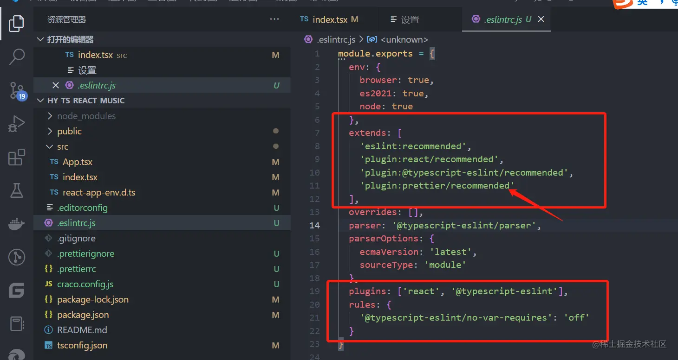This screenshot has width=678, height=360.
Task: Open package.json in the file tree
Action: click(162, 315)
